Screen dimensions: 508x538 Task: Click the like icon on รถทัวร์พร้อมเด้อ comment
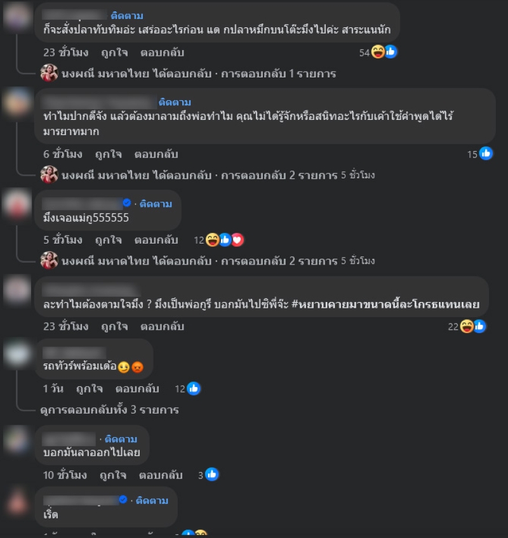[194, 388]
